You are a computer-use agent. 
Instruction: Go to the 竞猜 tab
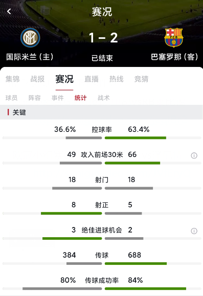[x=141, y=79]
